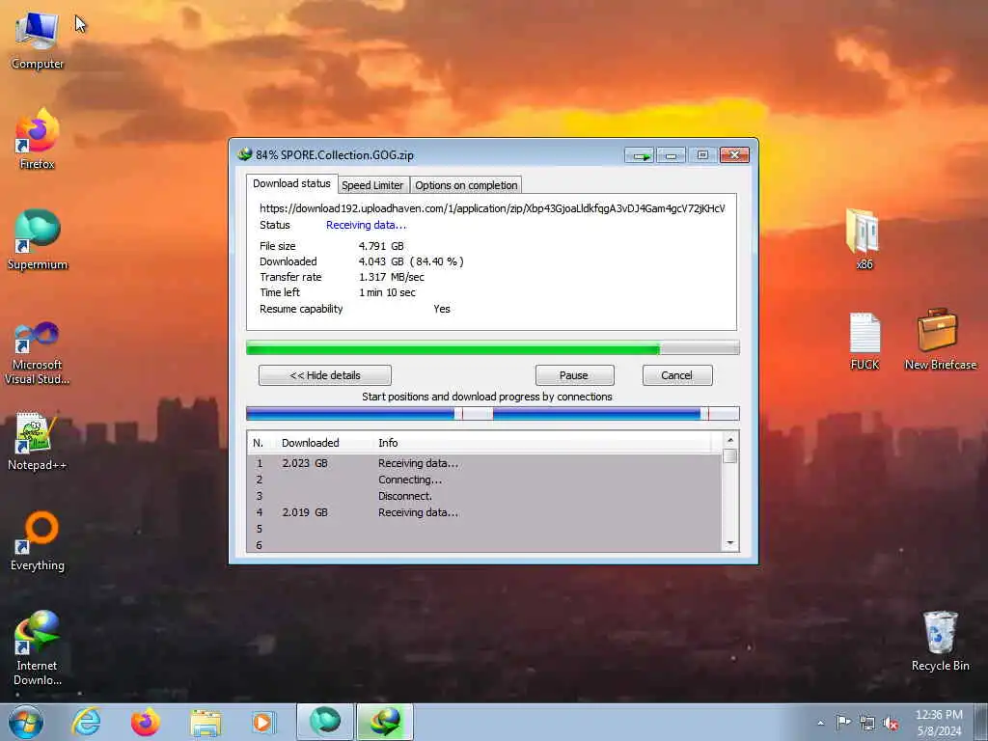Image resolution: width=988 pixels, height=741 pixels.
Task: Maximize the IDM download window
Action: pos(702,155)
